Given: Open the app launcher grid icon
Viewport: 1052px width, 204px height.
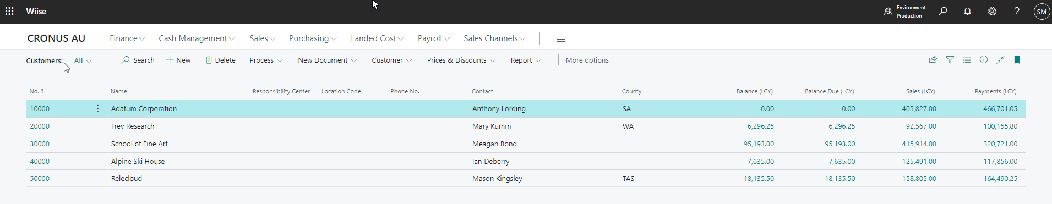Looking at the screenshot, I should pyautogui.click(x=9, y=11).
